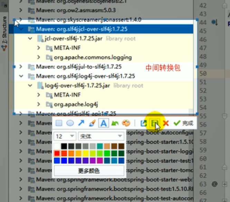Expand Maven: org.slf4j:jul-to-slf4j:1.7.25
Screen dimensions: 230x202
point(21,67)
